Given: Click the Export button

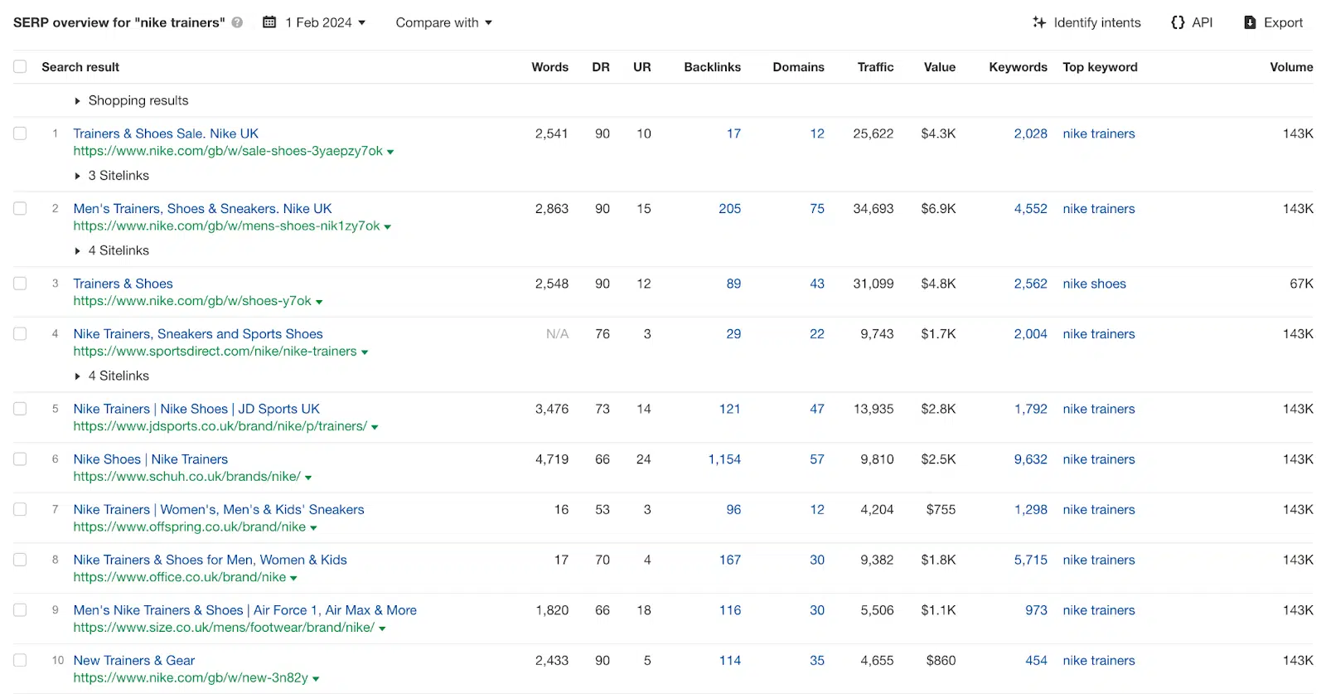Looking at the screenshot, I should (x=1273, y=22).
